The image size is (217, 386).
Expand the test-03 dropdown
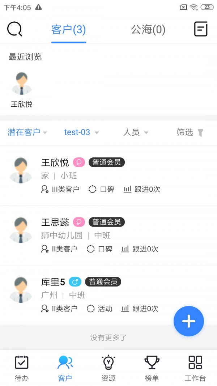click(81, 132)
